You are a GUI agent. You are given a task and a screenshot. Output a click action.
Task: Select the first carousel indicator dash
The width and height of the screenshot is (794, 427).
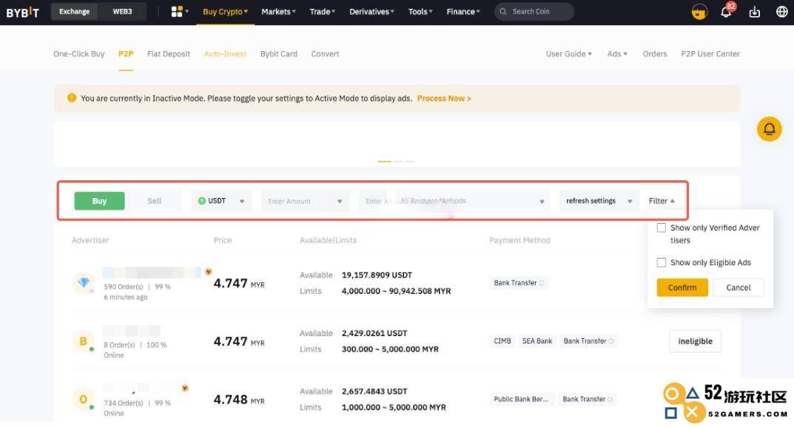pos(384,161)
